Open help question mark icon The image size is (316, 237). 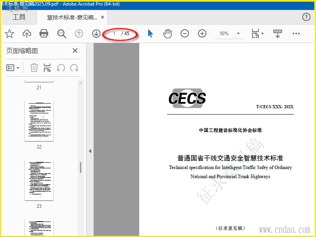click(306, 17)
